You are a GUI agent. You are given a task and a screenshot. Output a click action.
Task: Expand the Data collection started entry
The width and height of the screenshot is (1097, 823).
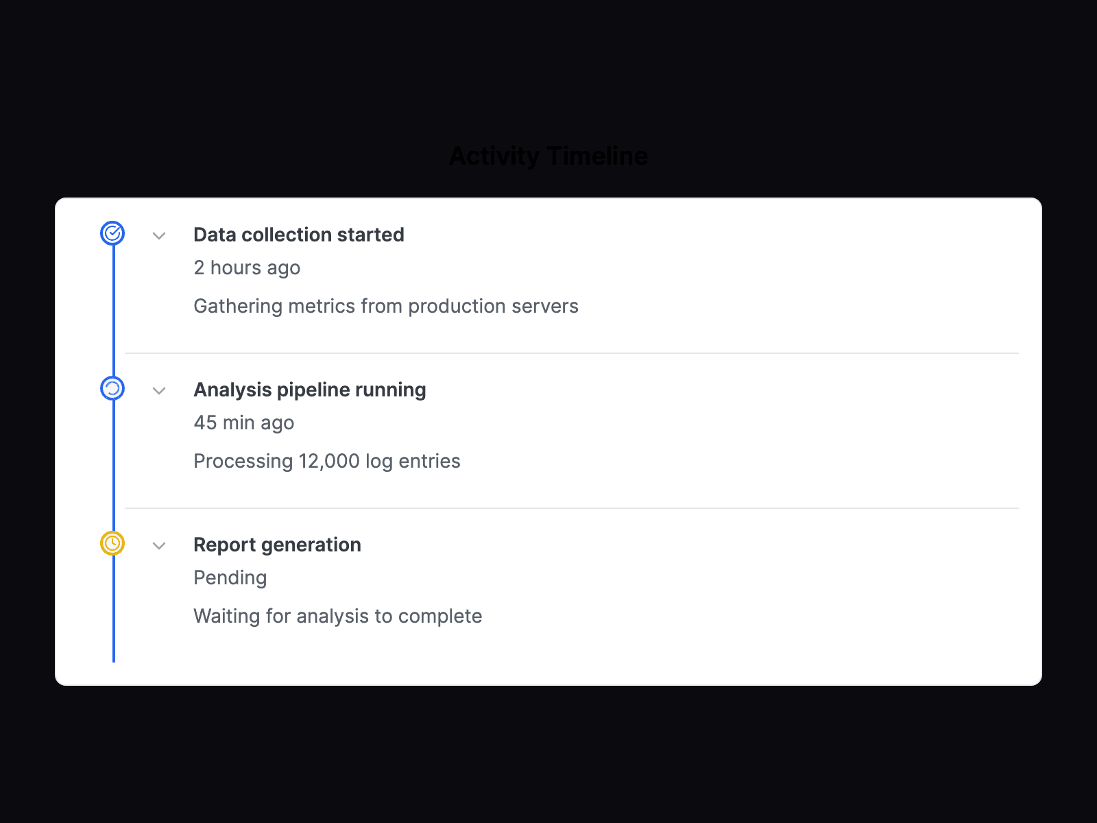(x=159, y=235)
